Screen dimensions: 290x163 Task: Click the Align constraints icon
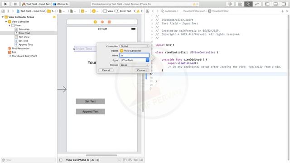130,160
